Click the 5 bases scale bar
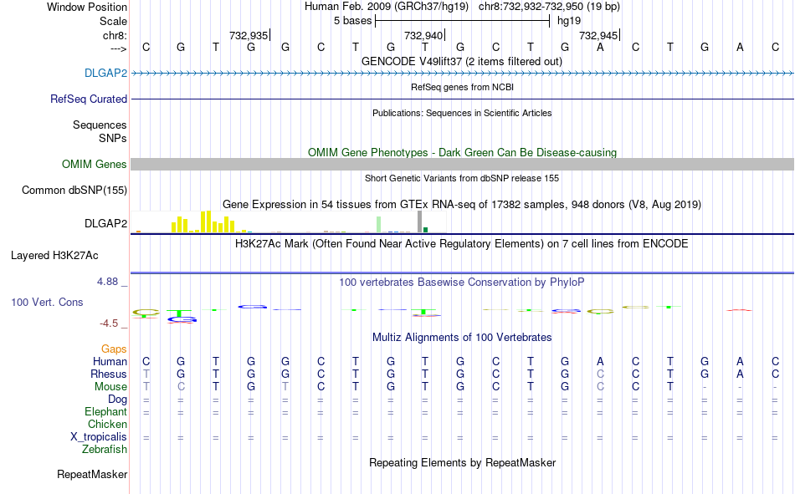Screen dimensions: 795x494 (463, 21)
